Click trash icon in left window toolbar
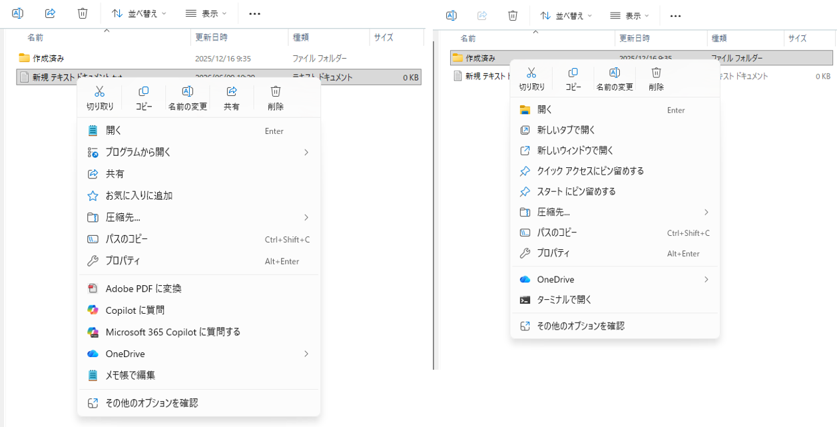The width and height of the screenshot is (839, 427). [83, 13]
